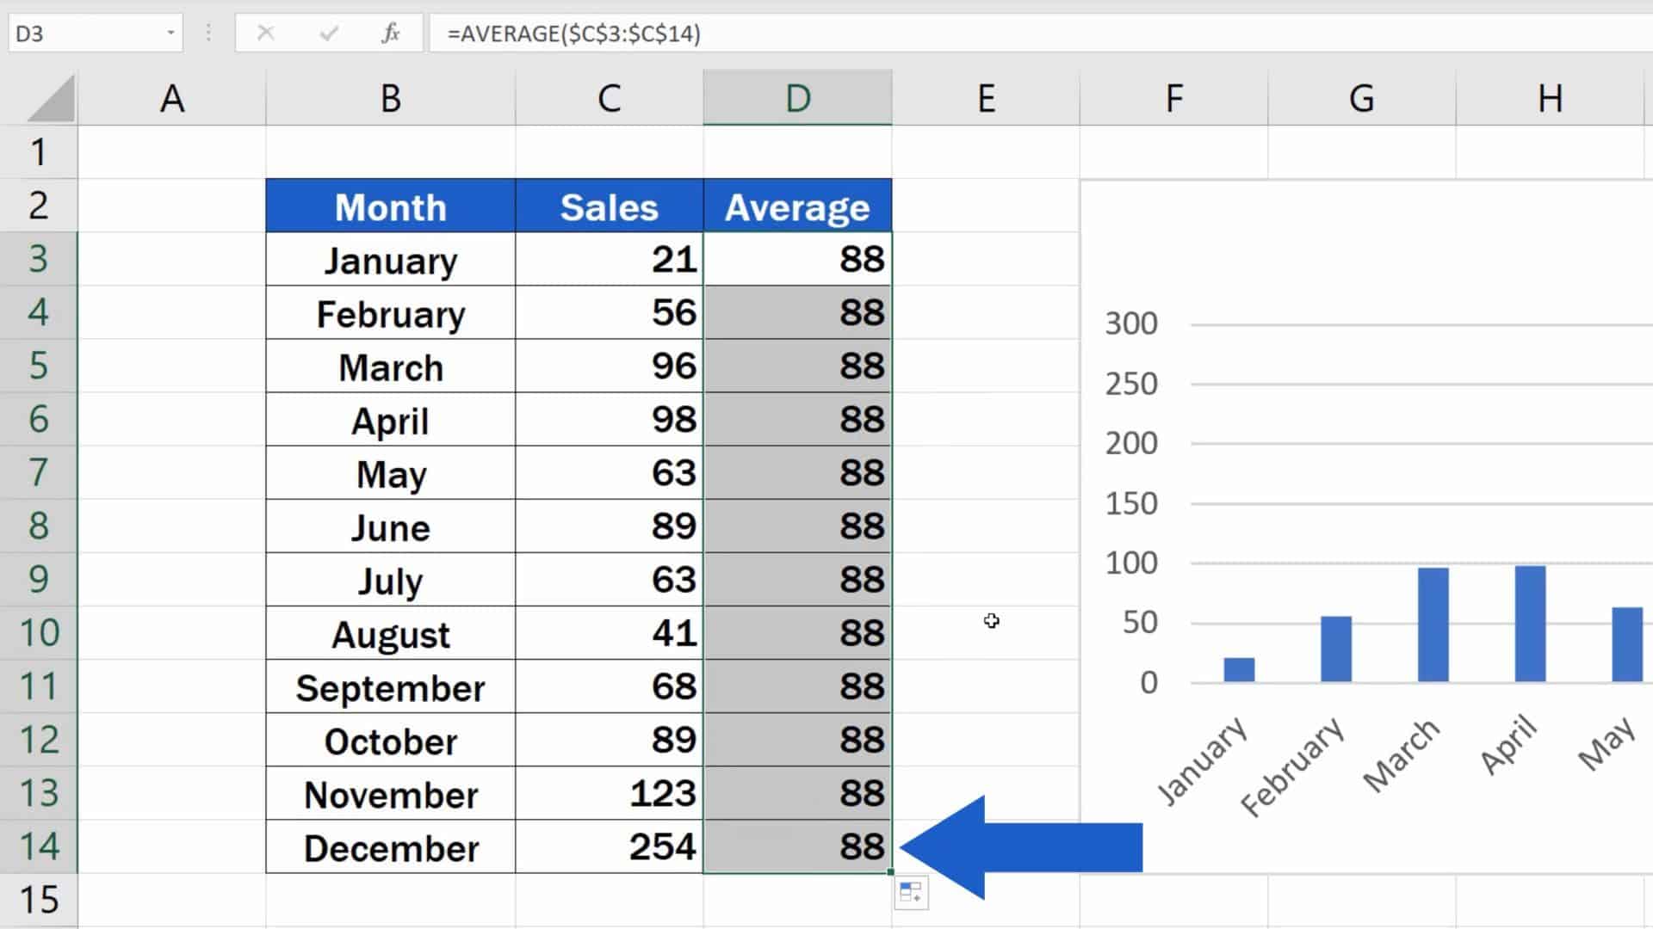Screen dimensions: 1653x929
Task: Select the Average column header cell D2
Action: 797,206
